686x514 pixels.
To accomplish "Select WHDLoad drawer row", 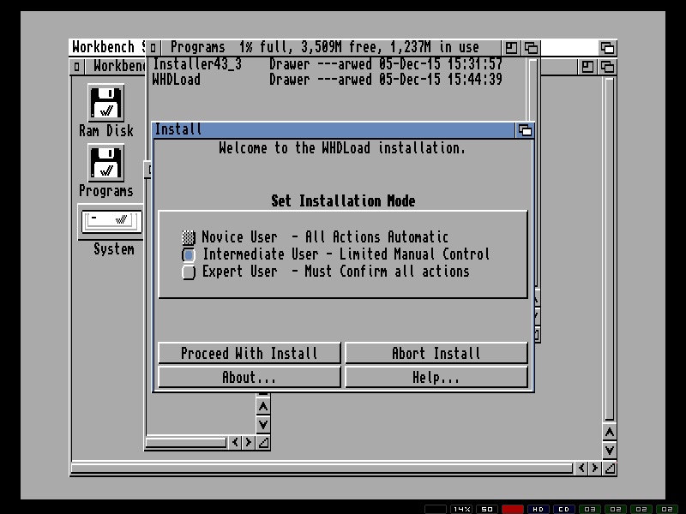I will [328, 80].
